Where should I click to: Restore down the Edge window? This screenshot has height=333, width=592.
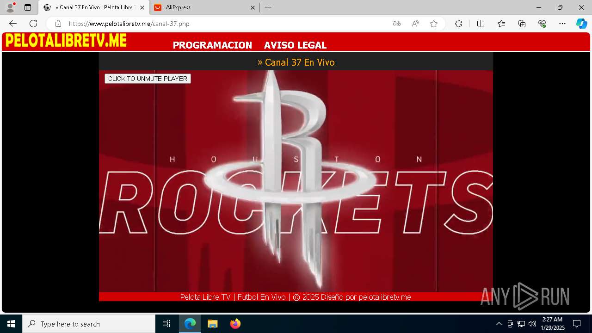(560, 7)
